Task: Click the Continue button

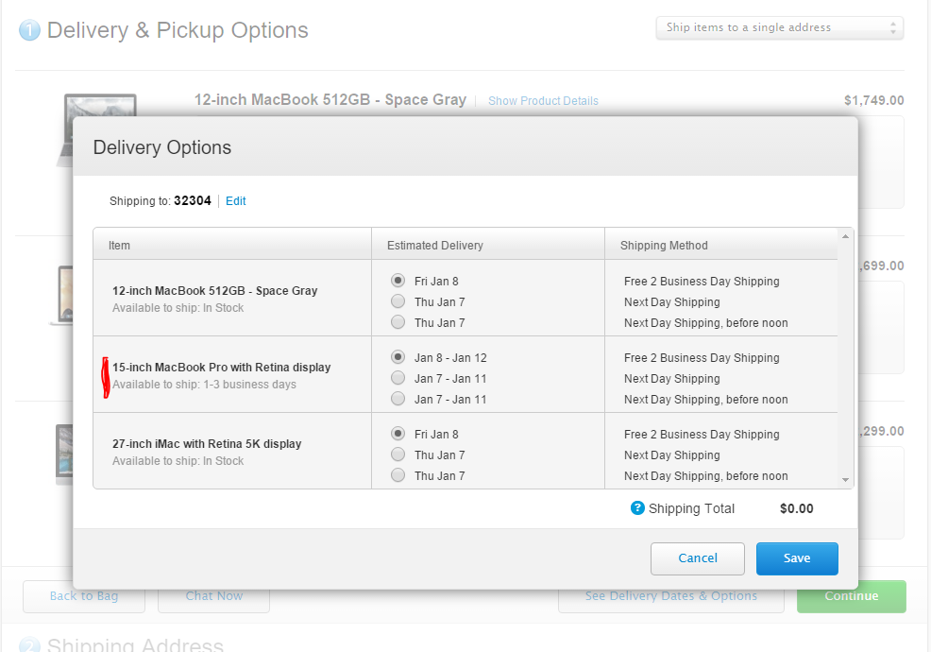Action: pos(851,596)
